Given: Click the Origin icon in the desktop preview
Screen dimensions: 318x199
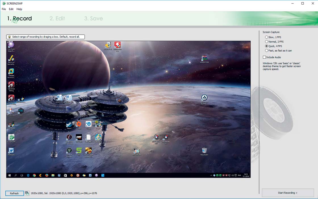Looking at the screenshot, I should 79,124.
